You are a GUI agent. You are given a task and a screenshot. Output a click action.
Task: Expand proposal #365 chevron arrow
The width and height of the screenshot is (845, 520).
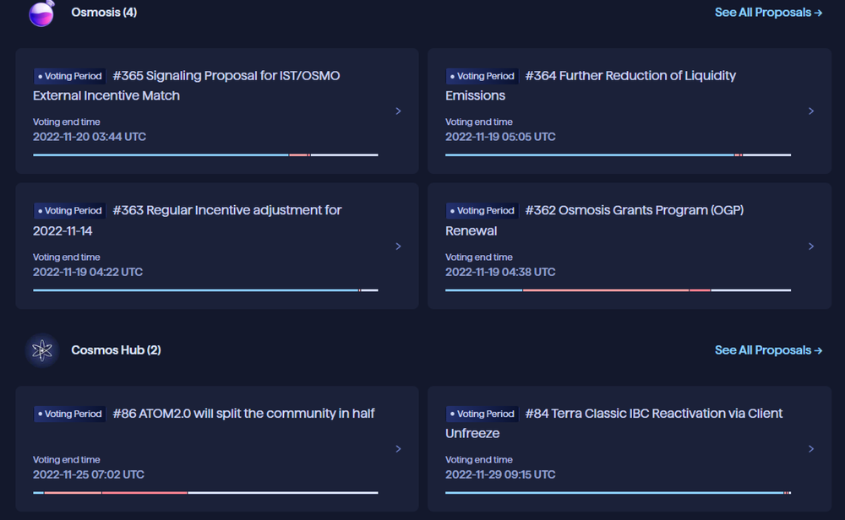(398, 111)
